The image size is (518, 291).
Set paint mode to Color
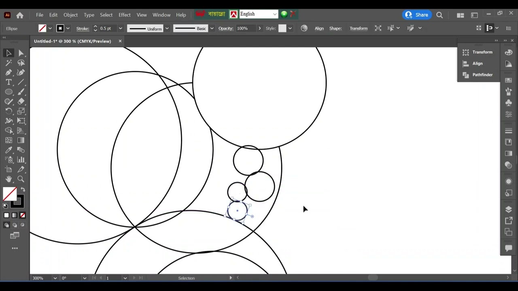coord(6,215)
